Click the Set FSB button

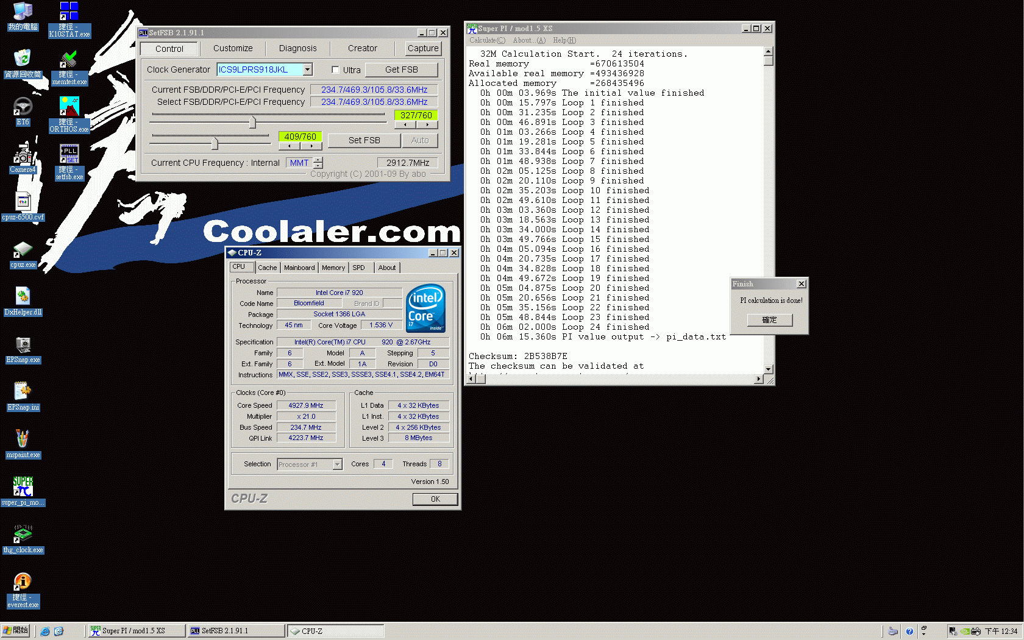point(364,140)
